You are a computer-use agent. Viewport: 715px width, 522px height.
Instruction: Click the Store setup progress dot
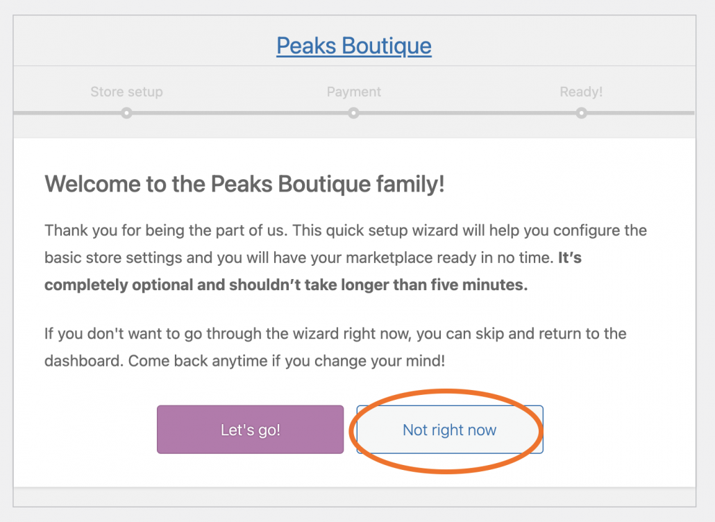126,112
